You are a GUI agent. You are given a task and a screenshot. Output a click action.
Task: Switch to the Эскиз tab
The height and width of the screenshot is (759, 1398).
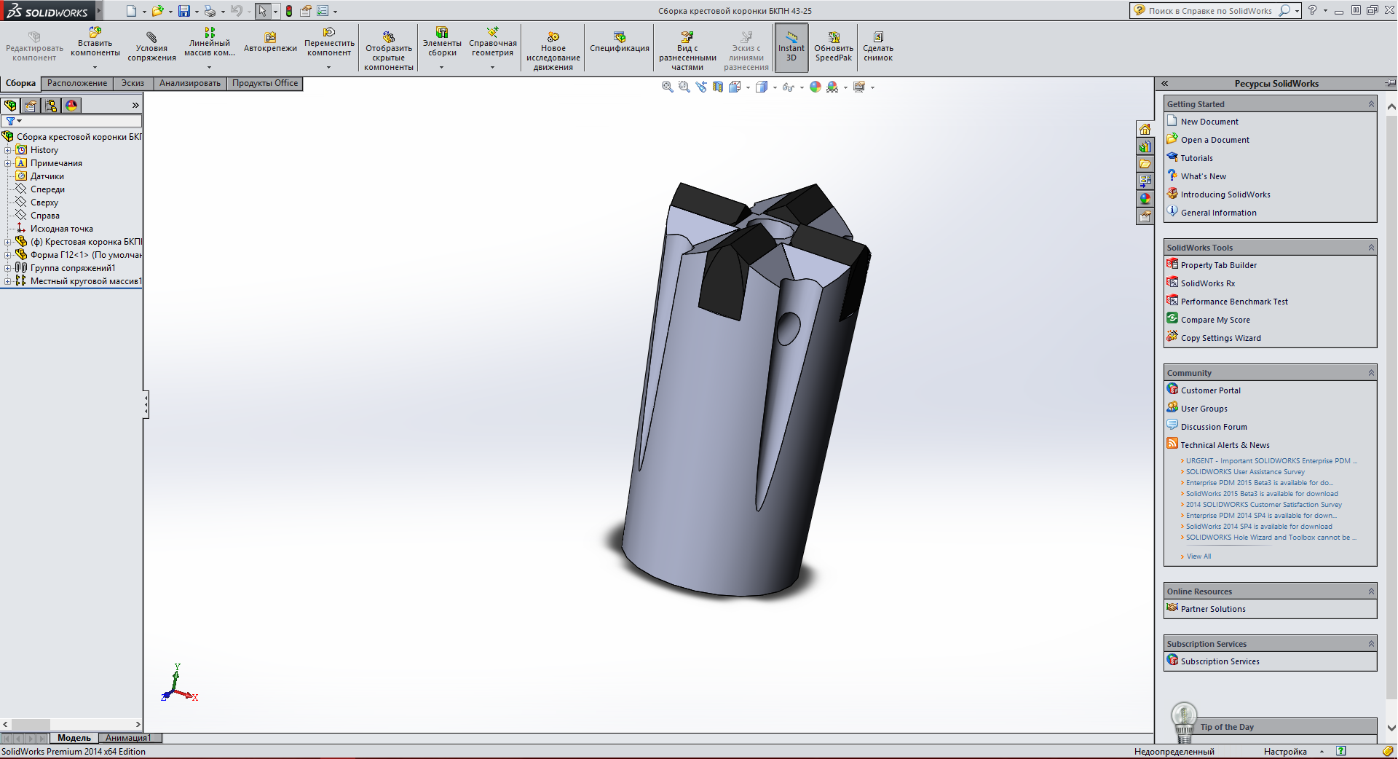pyautogui.click(x=133, y=83)
